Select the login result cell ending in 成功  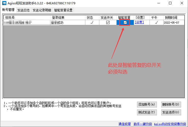[x=68, y=23]
